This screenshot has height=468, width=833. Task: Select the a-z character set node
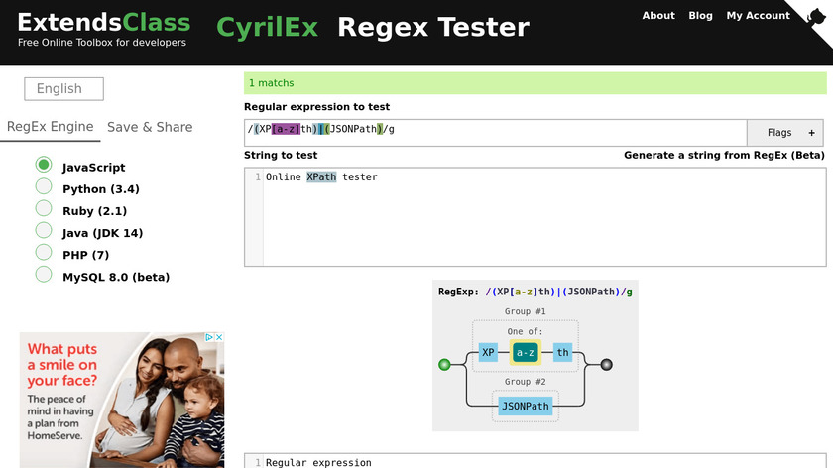[526, 352]
